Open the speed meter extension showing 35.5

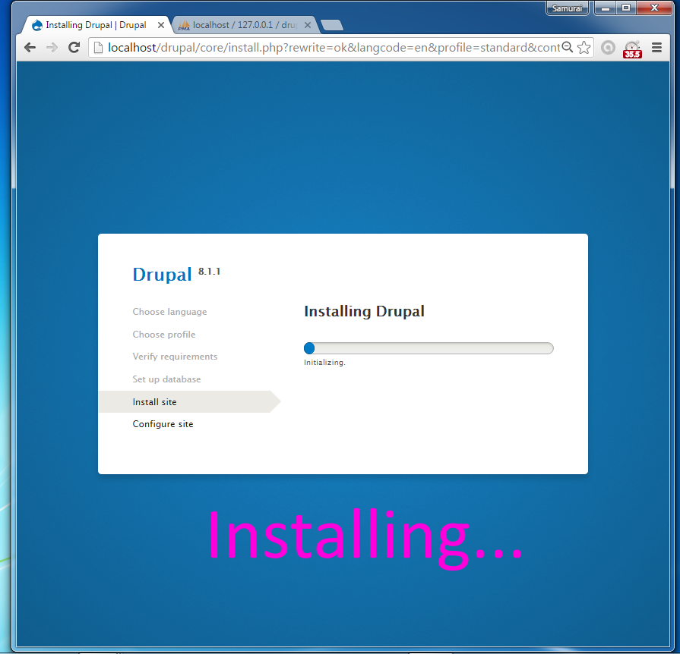tap(632, 49)
